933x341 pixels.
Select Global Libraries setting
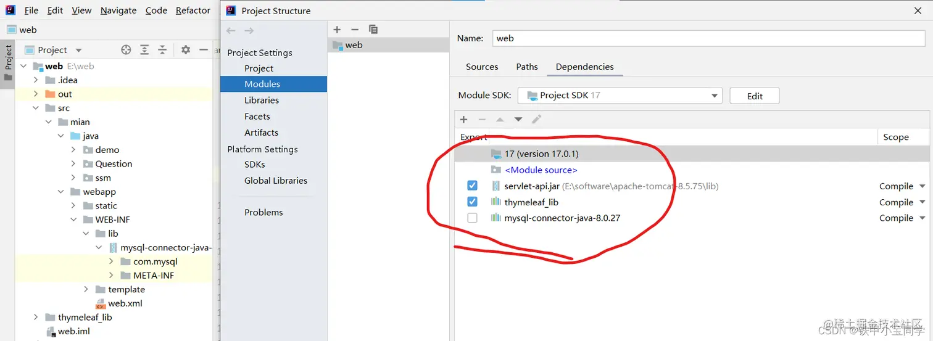[x=276, y=181]
